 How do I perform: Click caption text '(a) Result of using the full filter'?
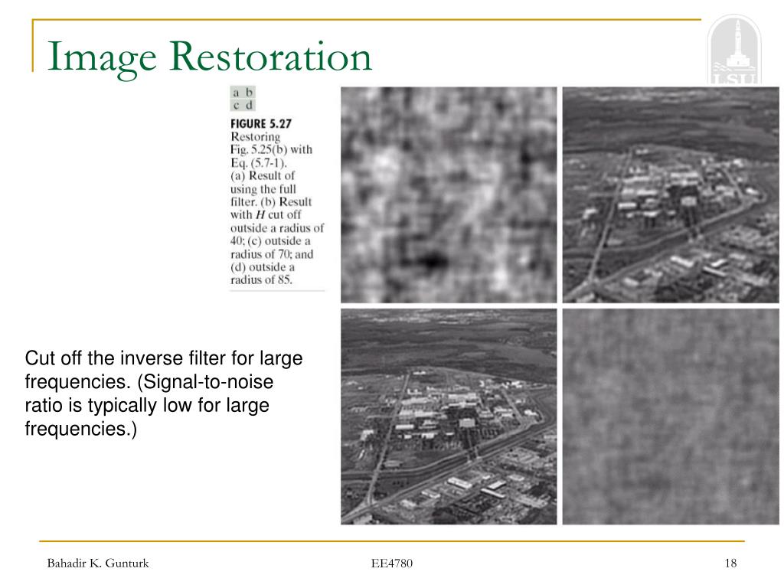coord(263,188)
